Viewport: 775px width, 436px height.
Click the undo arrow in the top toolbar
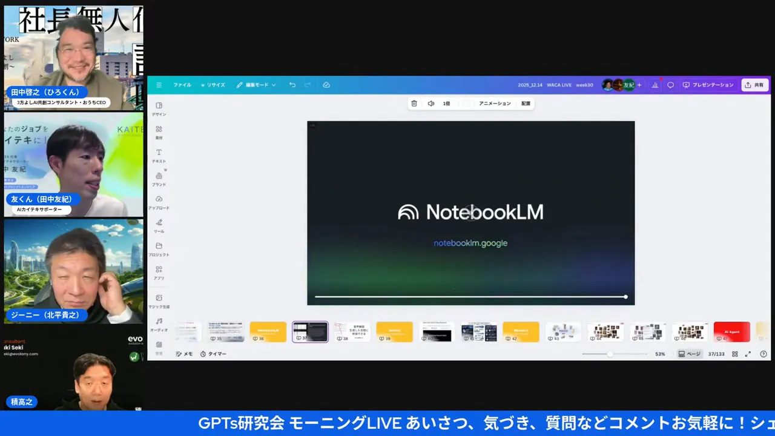pos(292,85)
